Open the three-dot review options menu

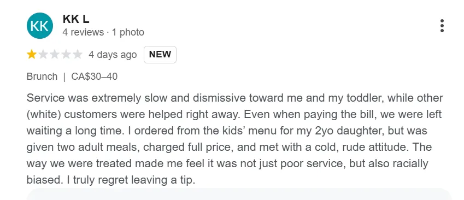[x=442, y=26]
